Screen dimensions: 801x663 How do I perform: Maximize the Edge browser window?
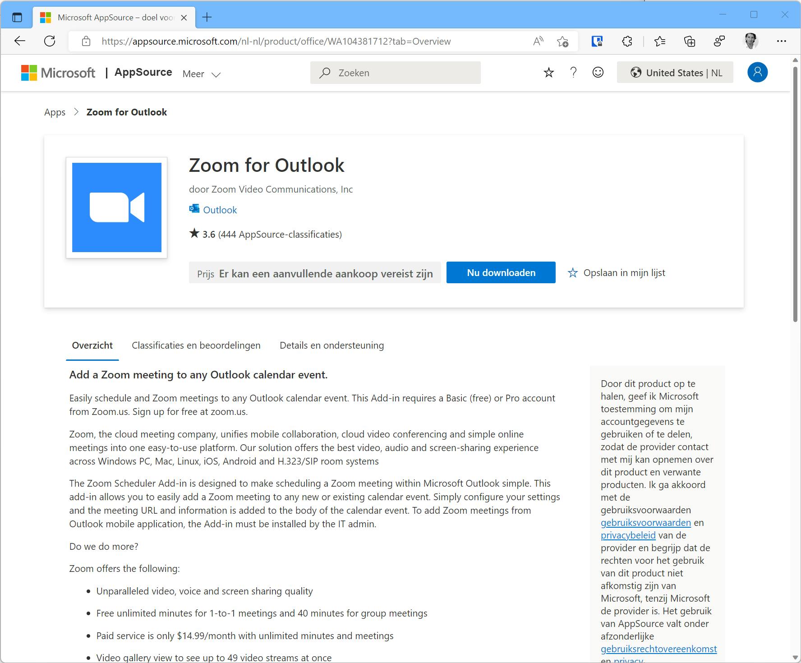pos(754,15)
